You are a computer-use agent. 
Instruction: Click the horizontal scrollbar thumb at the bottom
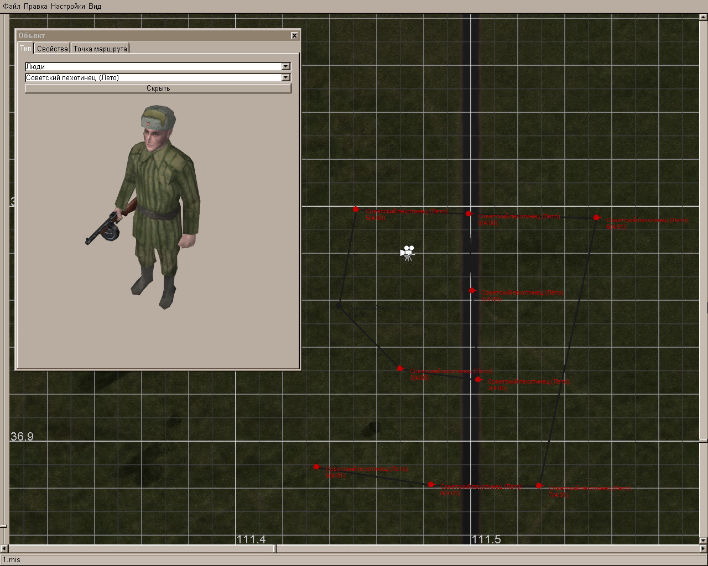[x=275, y=549]
